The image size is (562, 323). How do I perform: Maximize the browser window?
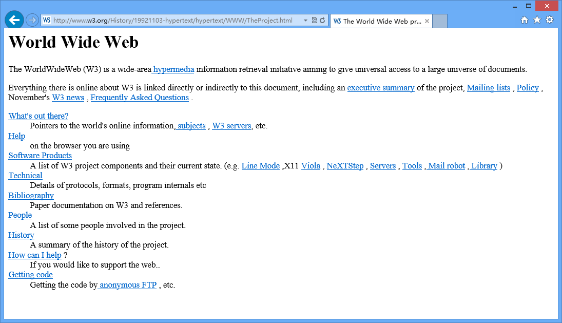coord(529,6)
